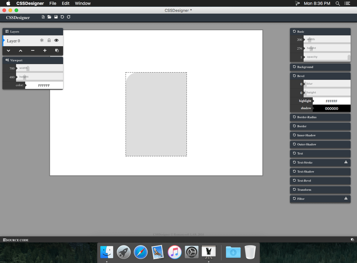This screenshot has width=357, height=263.
Task: Expand the Text panel
Action: coord(320,153)
